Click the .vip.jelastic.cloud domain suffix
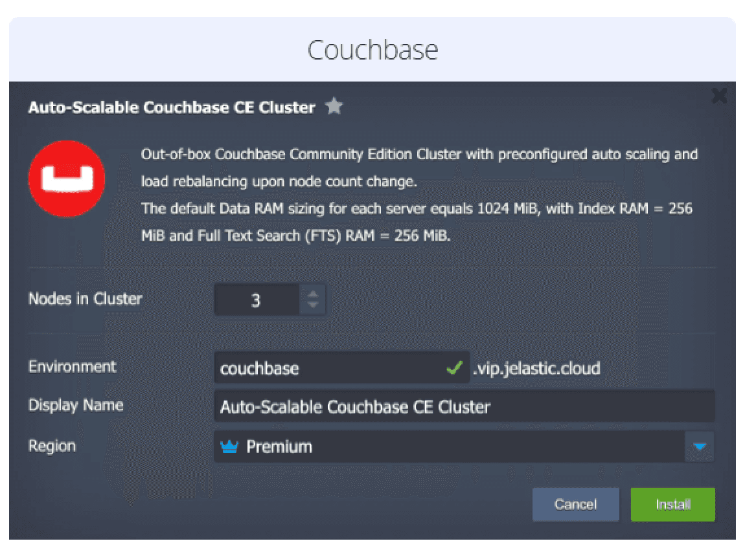 pos(536,368)
